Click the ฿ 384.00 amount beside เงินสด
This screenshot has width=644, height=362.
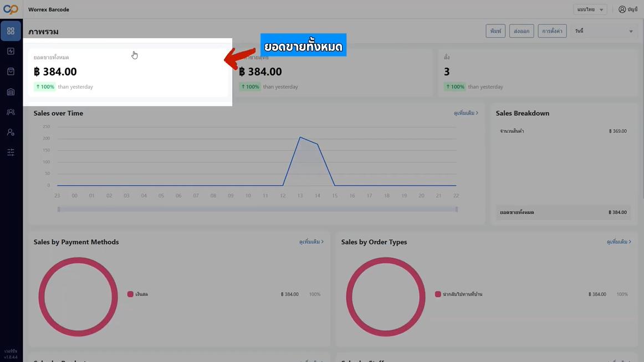coord(289,294)
